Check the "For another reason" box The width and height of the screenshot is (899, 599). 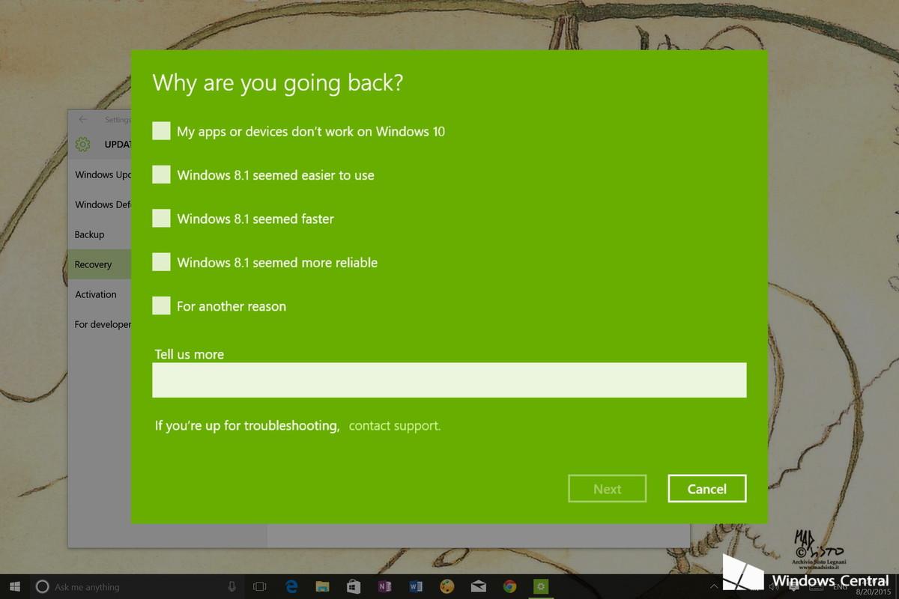point(161,306)
